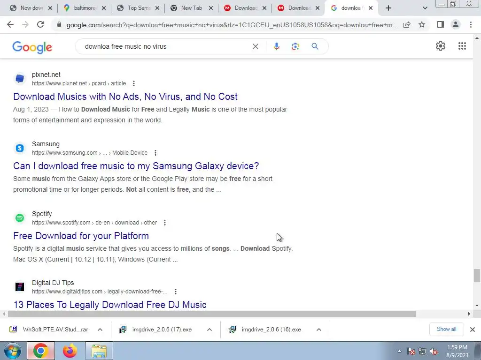Viewport: 481px width, 360px height.
Task: Open the Action Center flag icon
Action: pos(411,352)
